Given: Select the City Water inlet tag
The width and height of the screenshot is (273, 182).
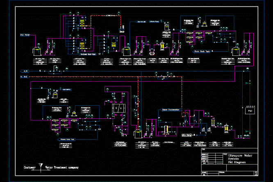Looking at the screenshot, I should 25,35.
